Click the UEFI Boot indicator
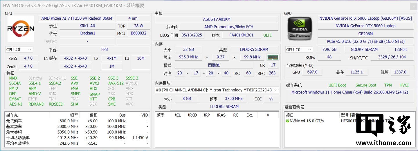The width and height of the screenshot is (418, 151). [x=337, y=85]
